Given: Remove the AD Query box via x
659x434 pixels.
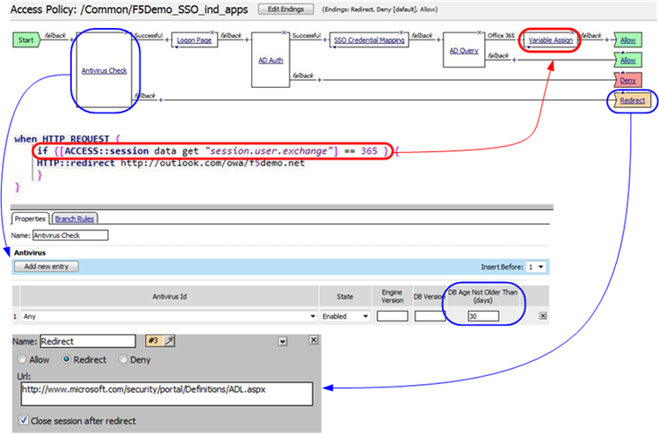Looking at the screenshot, I should [x=480, y=33].
